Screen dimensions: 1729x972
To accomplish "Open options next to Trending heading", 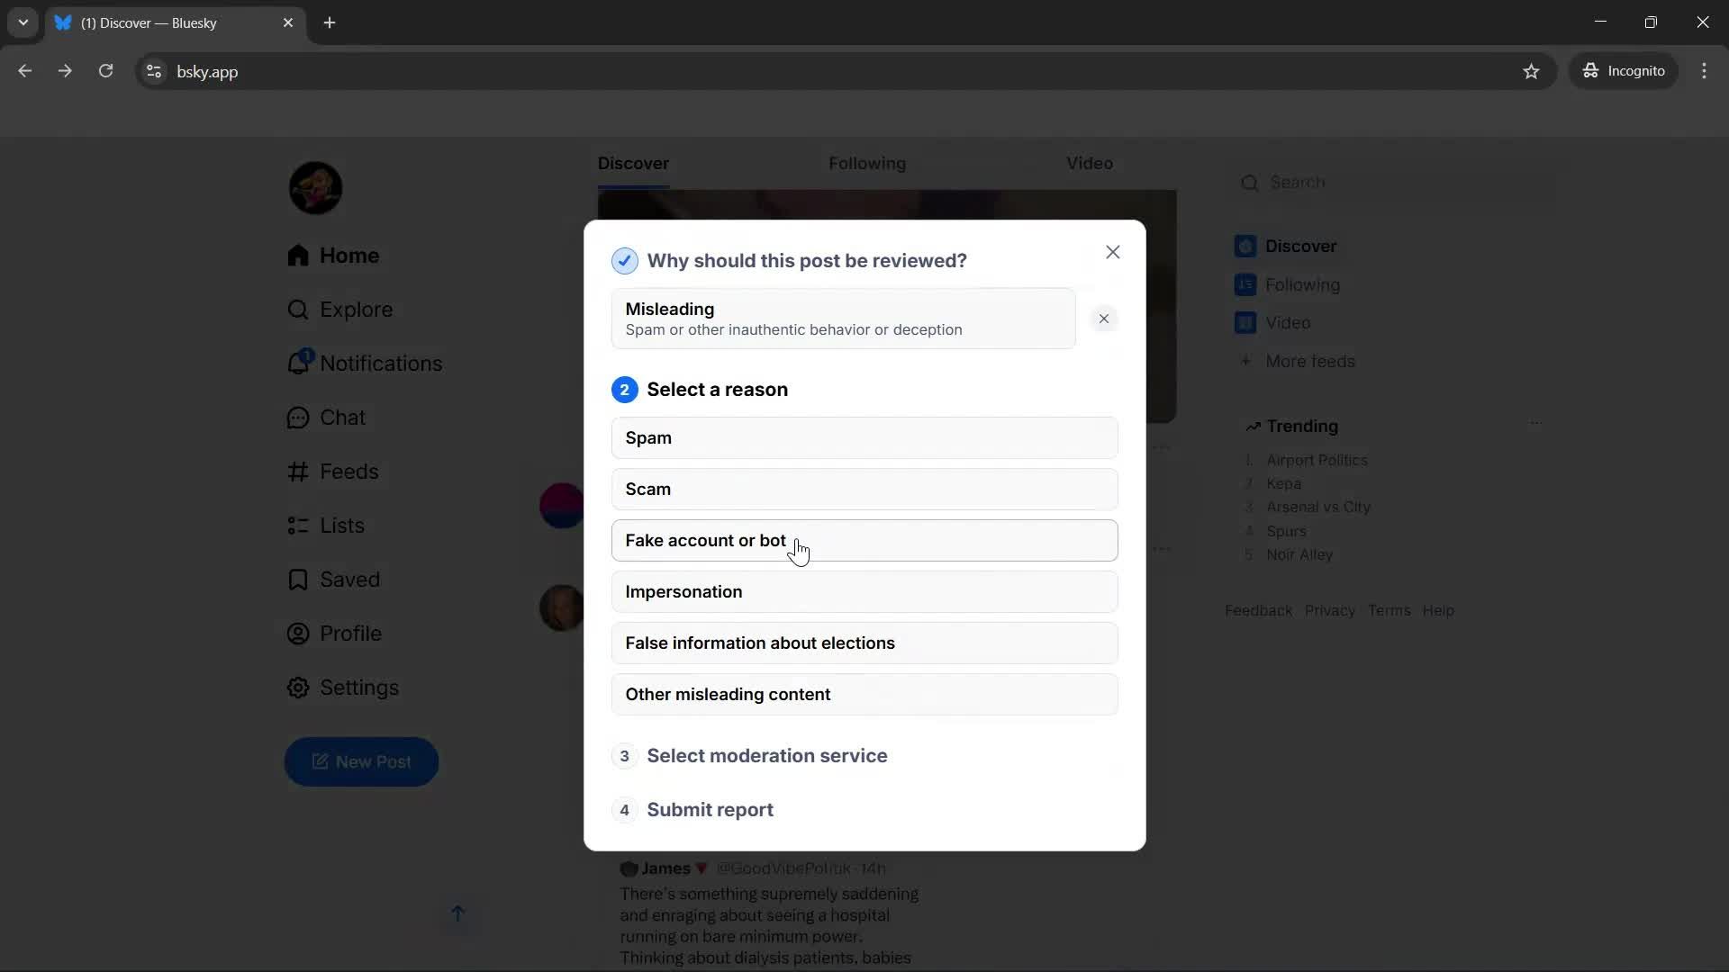I will (x=1536, y=423).
